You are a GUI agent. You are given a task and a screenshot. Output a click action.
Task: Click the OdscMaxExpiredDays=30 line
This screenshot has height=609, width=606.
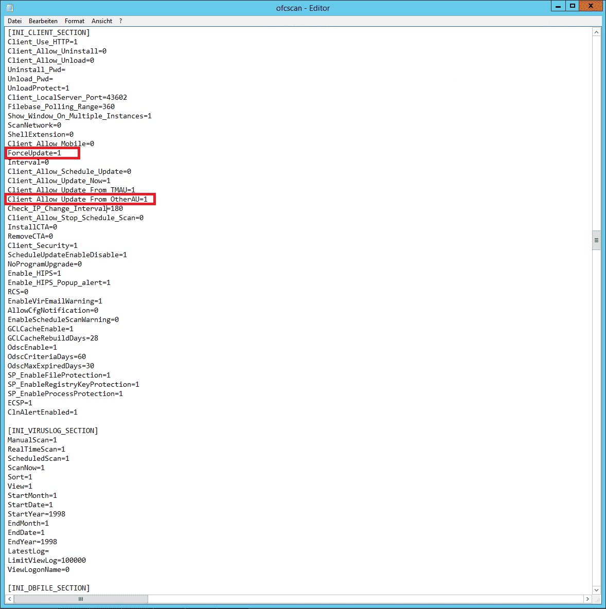50,366
